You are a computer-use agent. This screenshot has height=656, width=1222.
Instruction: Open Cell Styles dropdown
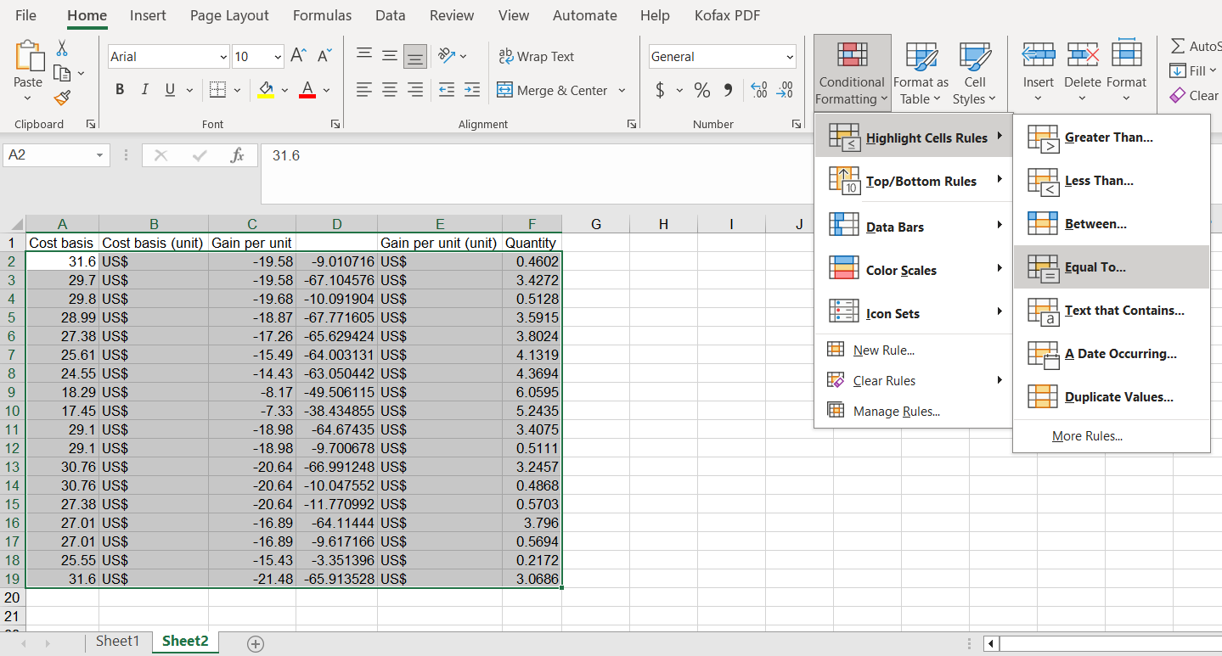coord(974,73)
